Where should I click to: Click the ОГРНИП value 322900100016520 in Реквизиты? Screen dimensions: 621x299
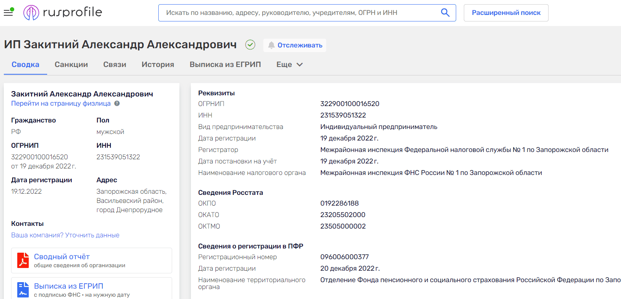(350, 104)
